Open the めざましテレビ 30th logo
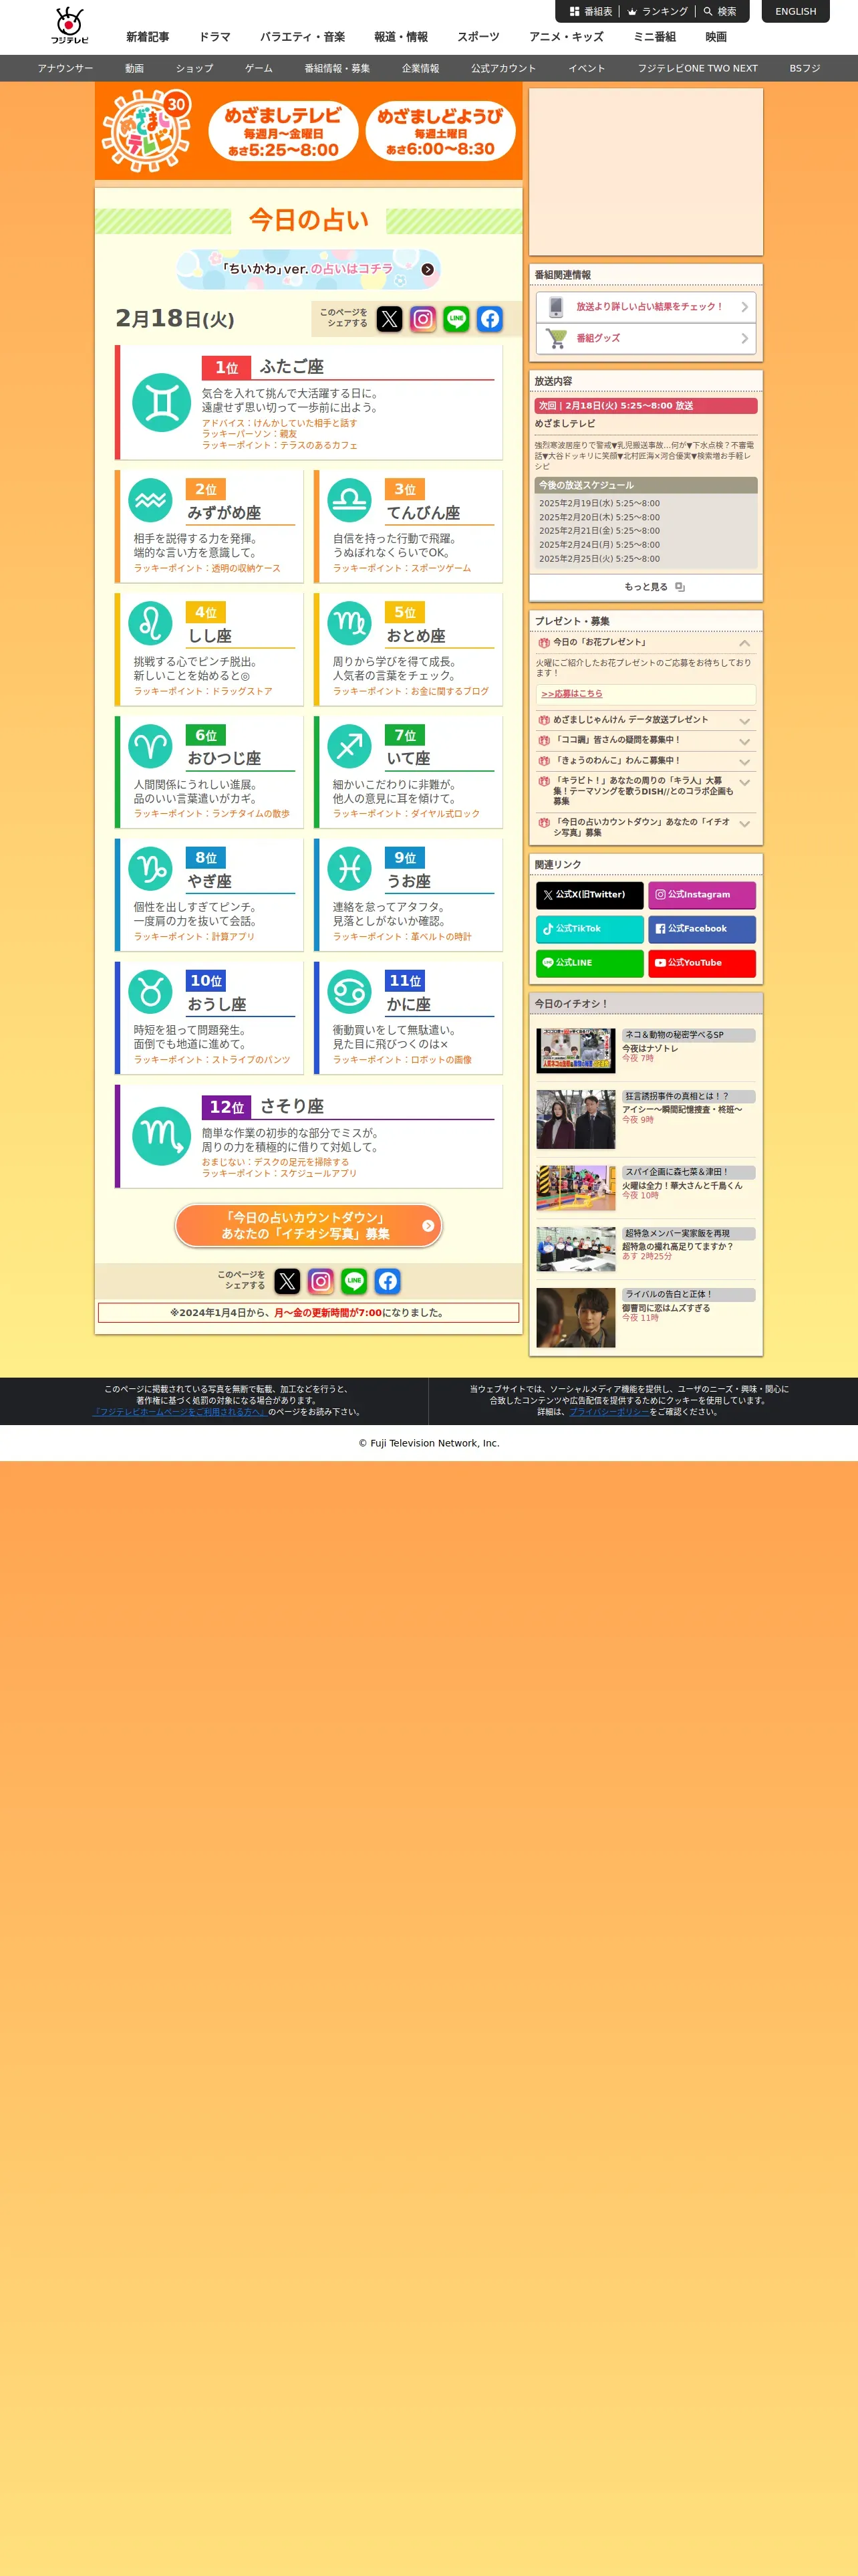This screenshot has width=858, height=2576. coord(147,131)
